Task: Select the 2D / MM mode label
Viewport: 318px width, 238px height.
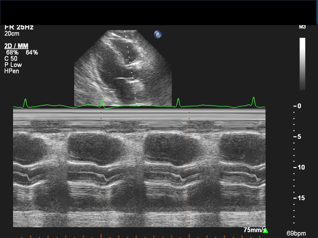Action: point(16,46)
